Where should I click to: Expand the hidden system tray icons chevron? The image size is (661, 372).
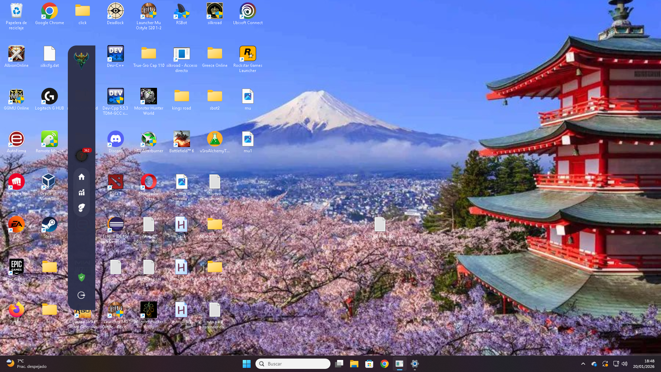[x=583, y=364]
